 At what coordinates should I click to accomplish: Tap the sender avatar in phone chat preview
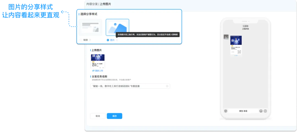226,37
